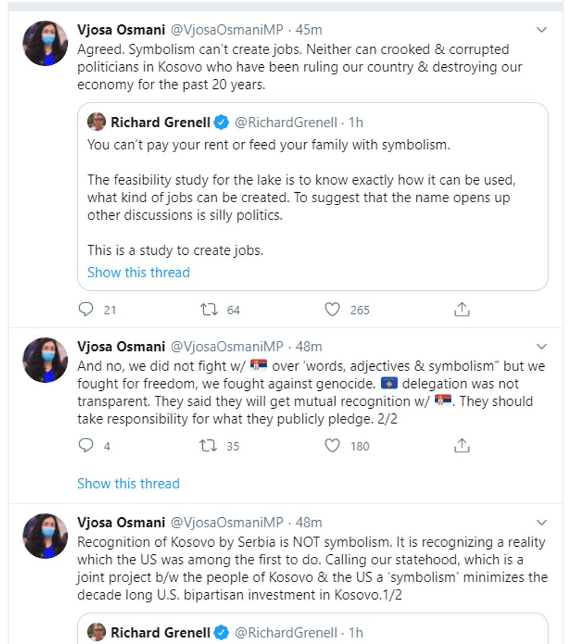Open options chevron on the 1/2 tweet
Screen dimensions: 578x644
pos(541,523)
